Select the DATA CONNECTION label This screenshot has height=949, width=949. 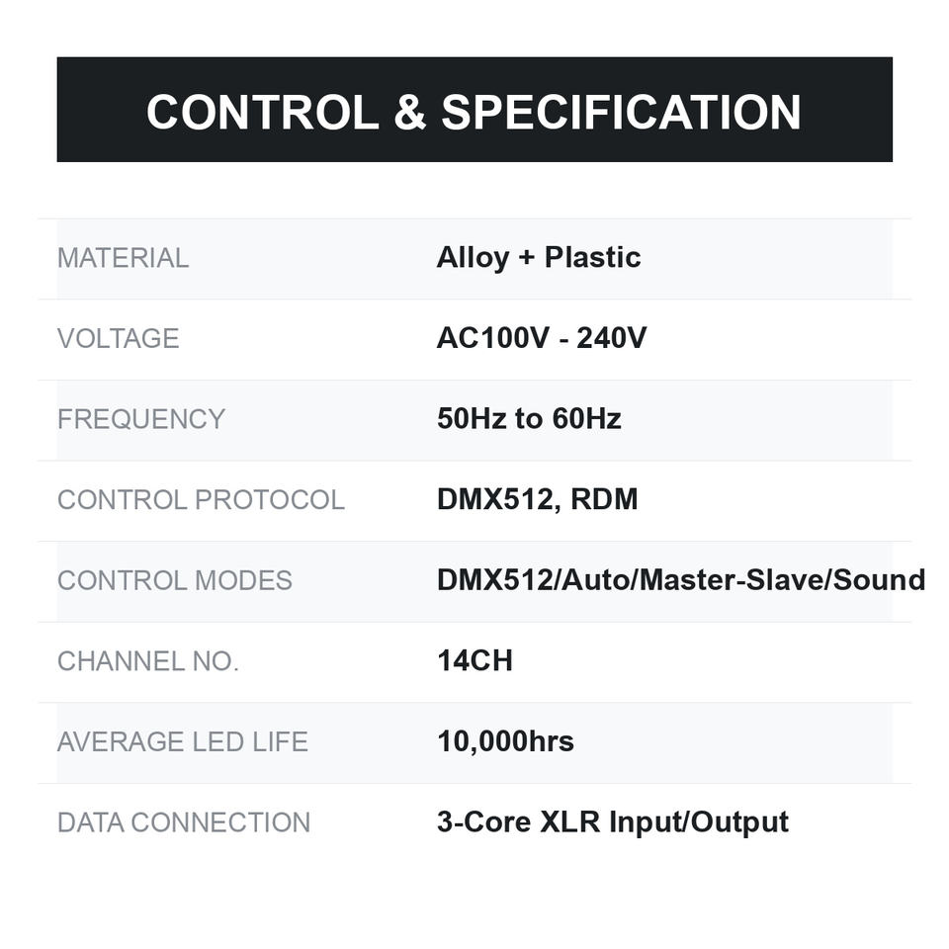click(184, 822)
